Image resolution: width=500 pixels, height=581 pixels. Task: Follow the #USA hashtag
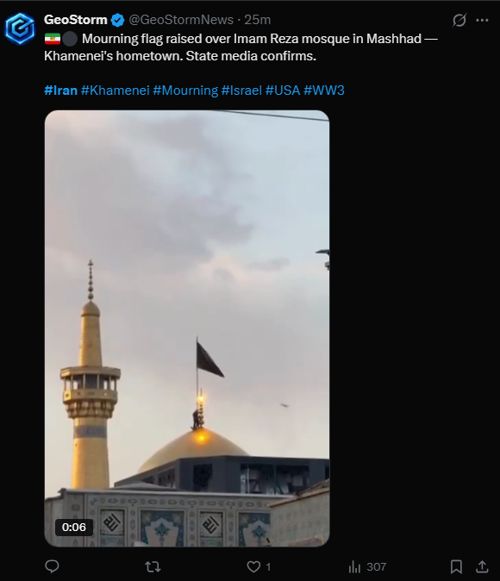(283, 91)
